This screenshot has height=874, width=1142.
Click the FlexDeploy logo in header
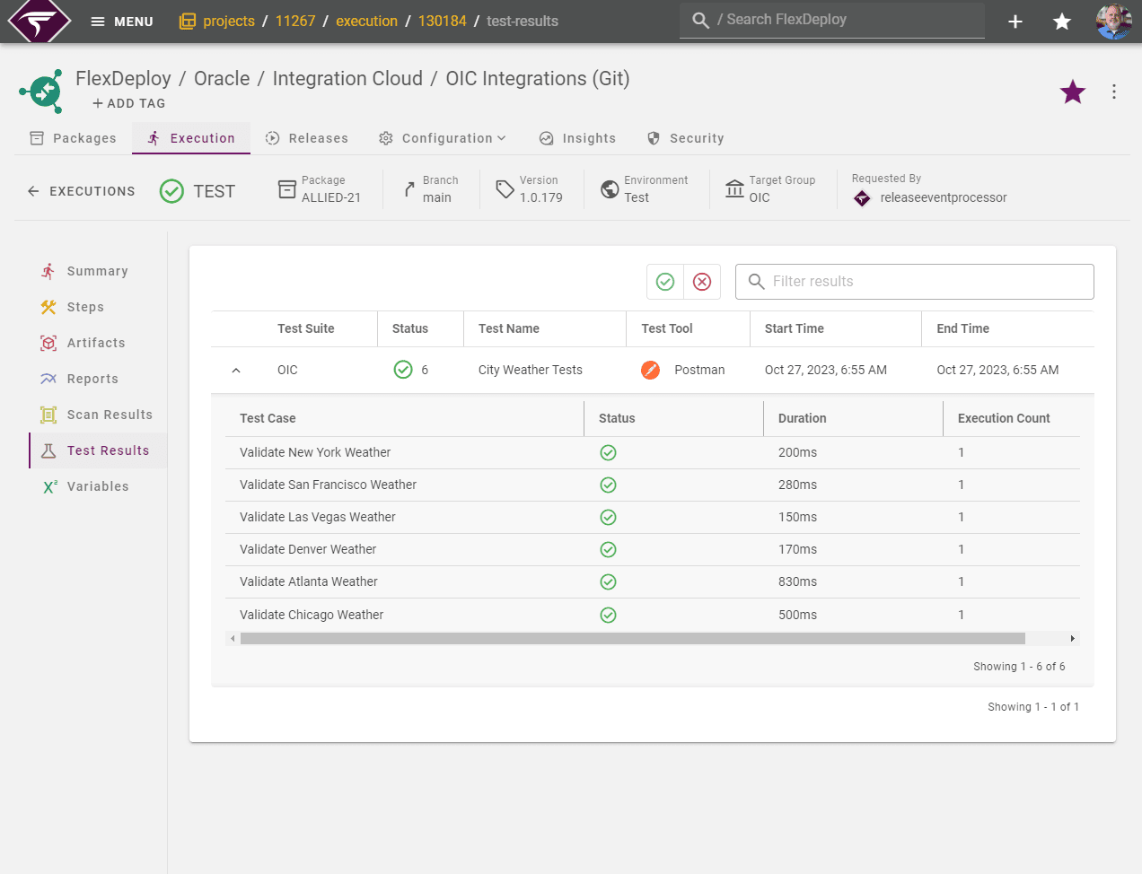[40, 21]
